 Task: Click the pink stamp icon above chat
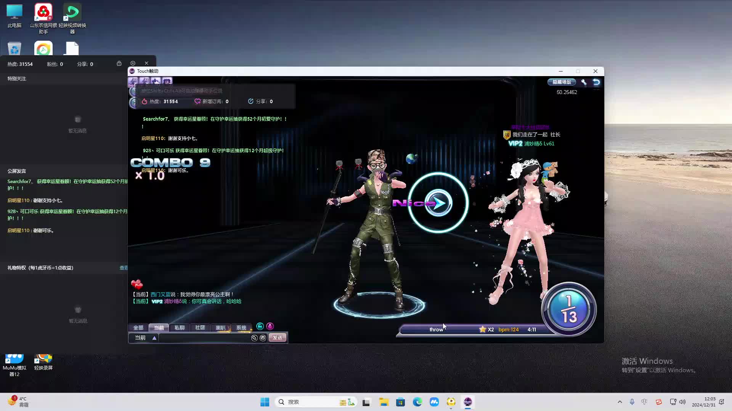(270, 326)
